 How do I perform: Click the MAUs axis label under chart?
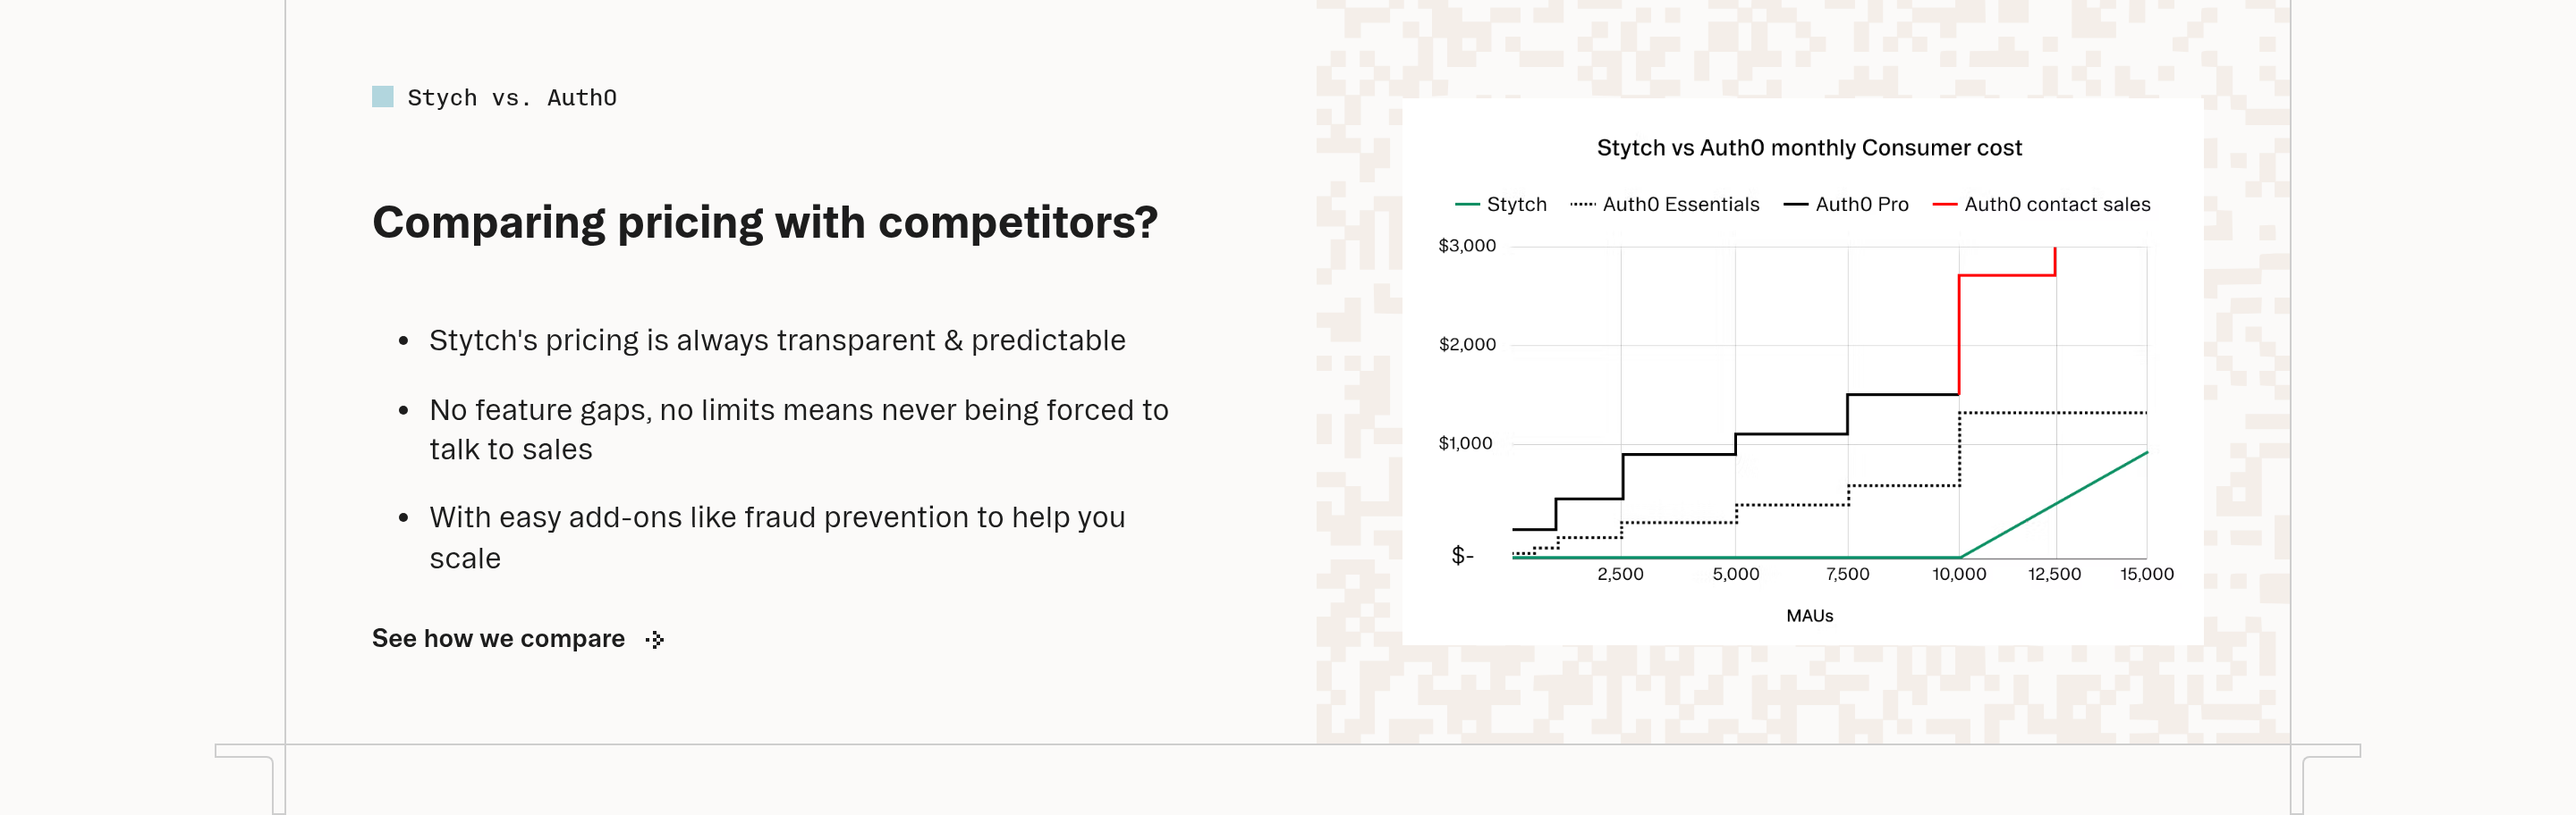click(1809, 615)
